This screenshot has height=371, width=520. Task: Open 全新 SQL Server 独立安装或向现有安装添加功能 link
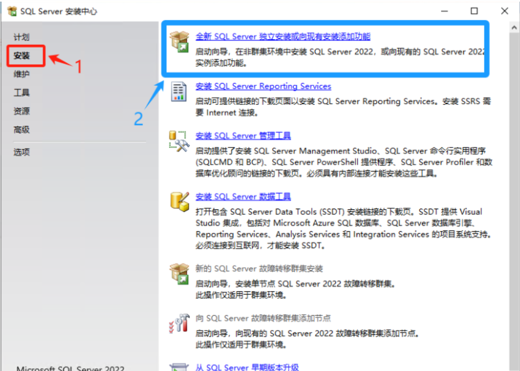point(283,37)
